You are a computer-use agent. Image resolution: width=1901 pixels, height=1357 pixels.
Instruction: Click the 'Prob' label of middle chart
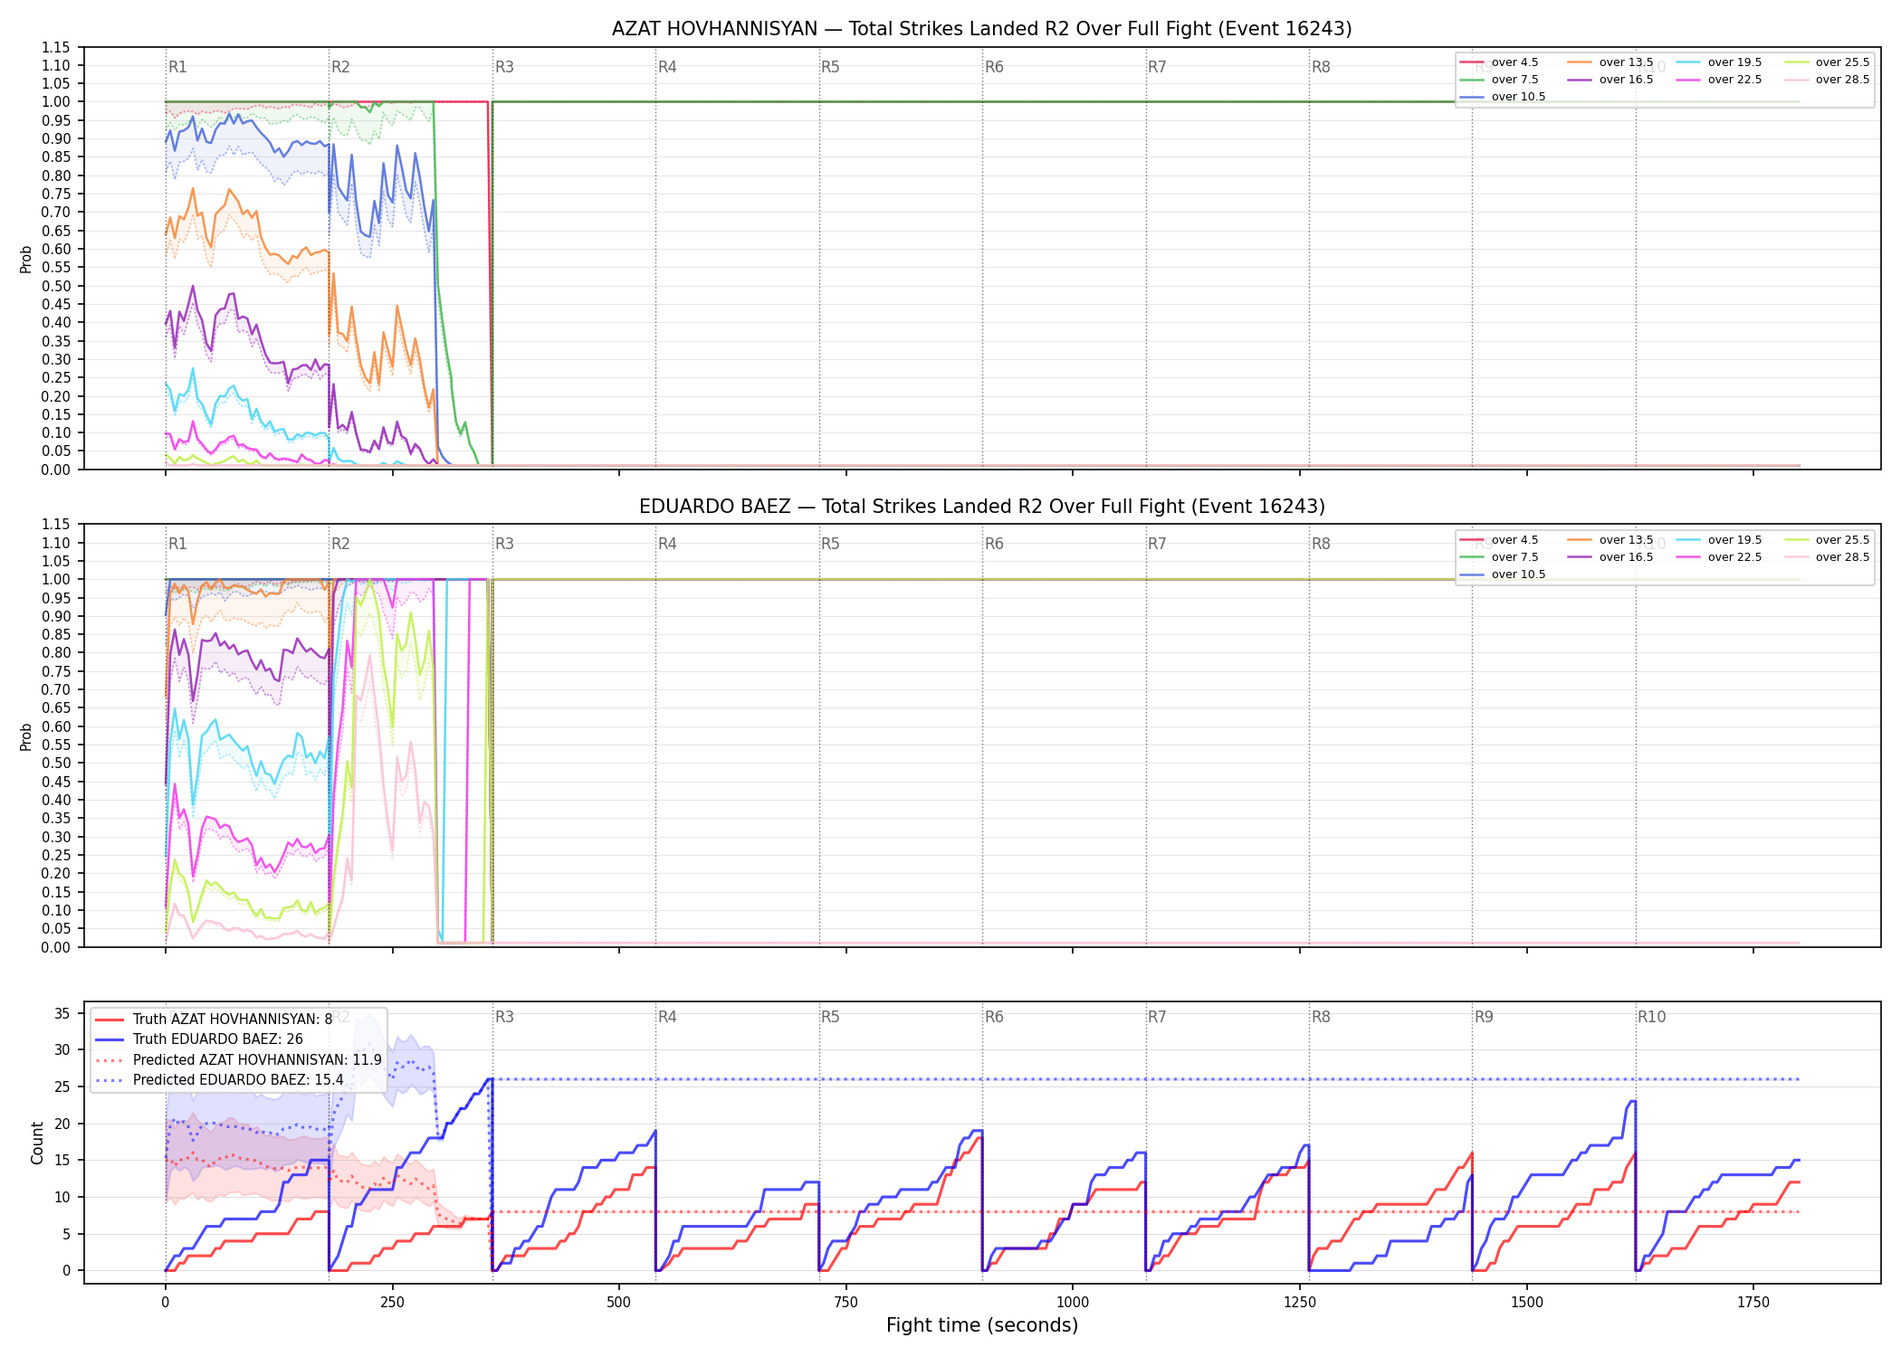26,736
